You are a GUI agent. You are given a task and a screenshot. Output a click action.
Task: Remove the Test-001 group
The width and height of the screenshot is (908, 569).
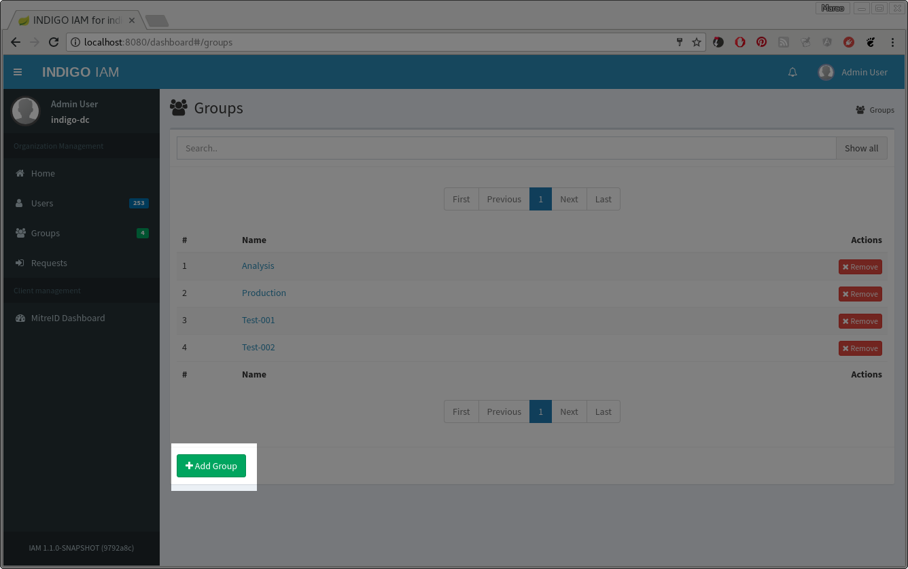point(860,321)
